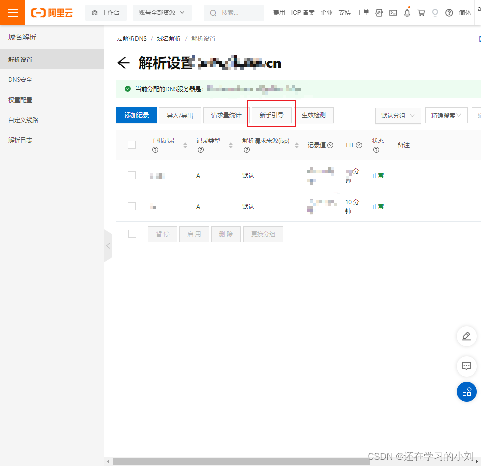The height and width of the screenshot is (466, 481).
Task: Open 支持 in top navigation
Action: pos(345,13)
